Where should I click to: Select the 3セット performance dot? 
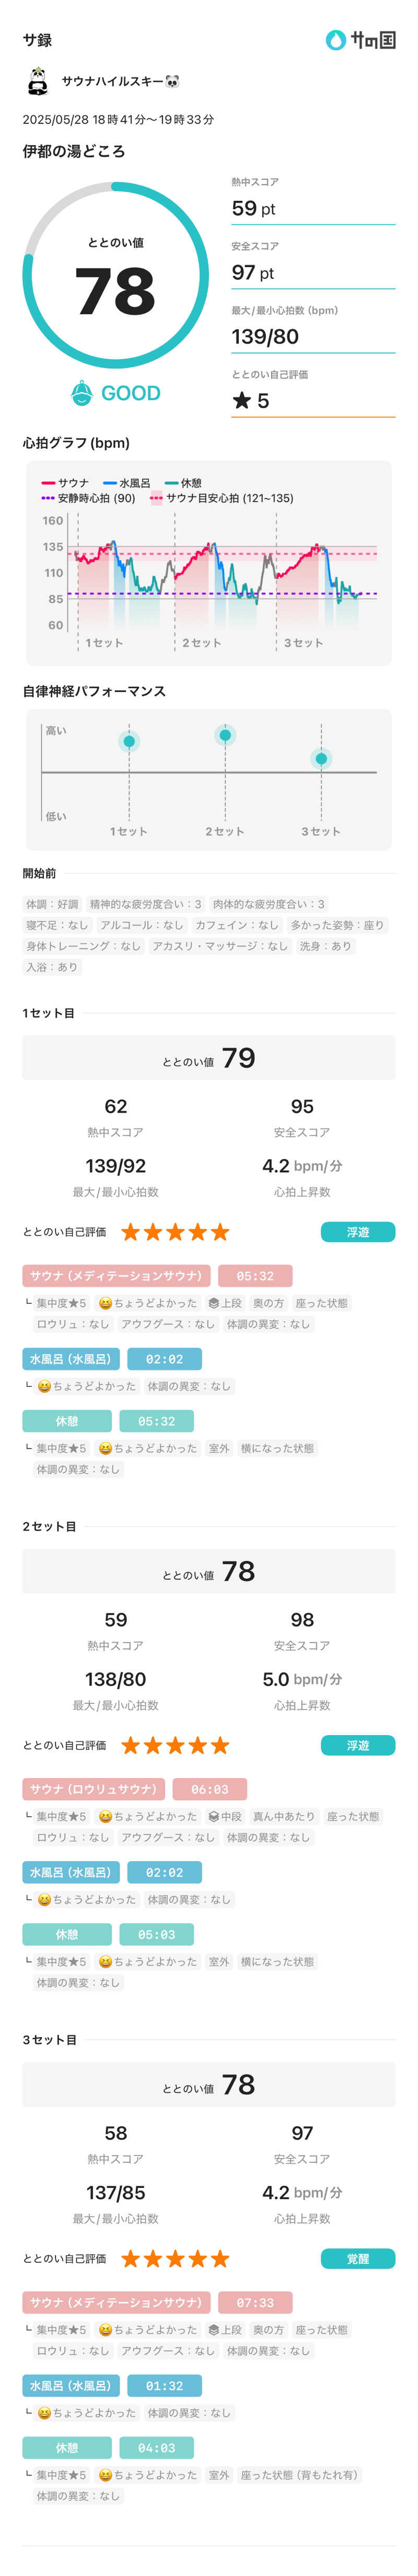click(321, 758)
